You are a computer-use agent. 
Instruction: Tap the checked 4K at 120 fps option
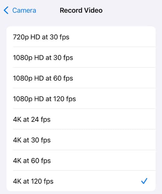(x=81, y=181)
